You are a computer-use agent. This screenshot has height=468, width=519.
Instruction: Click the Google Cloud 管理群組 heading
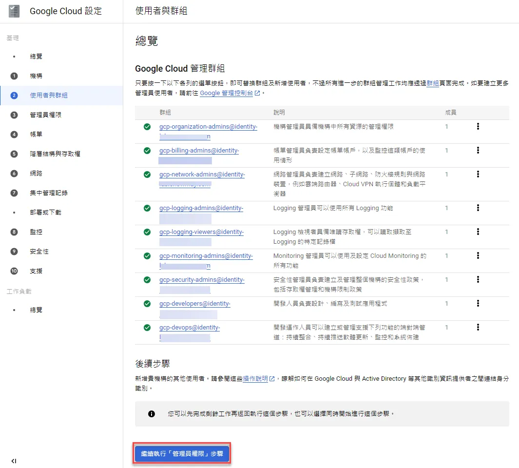pyautogui.click(x=180, y=69)
